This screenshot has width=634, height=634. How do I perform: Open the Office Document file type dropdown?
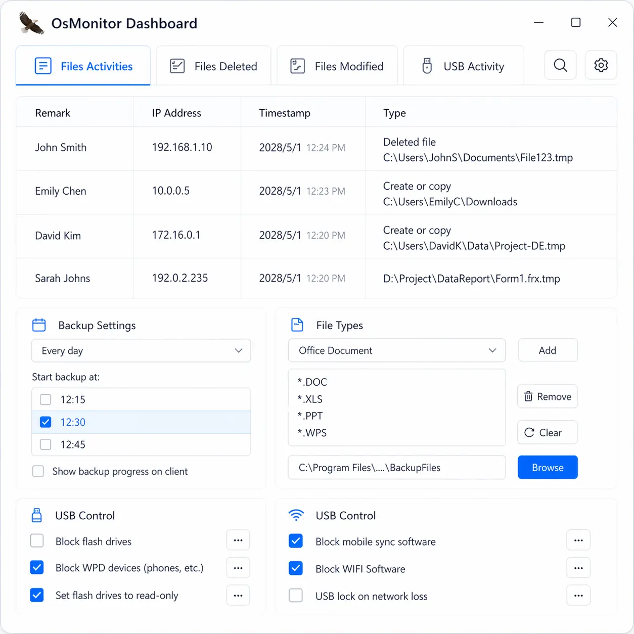click(x=397, y=350)
